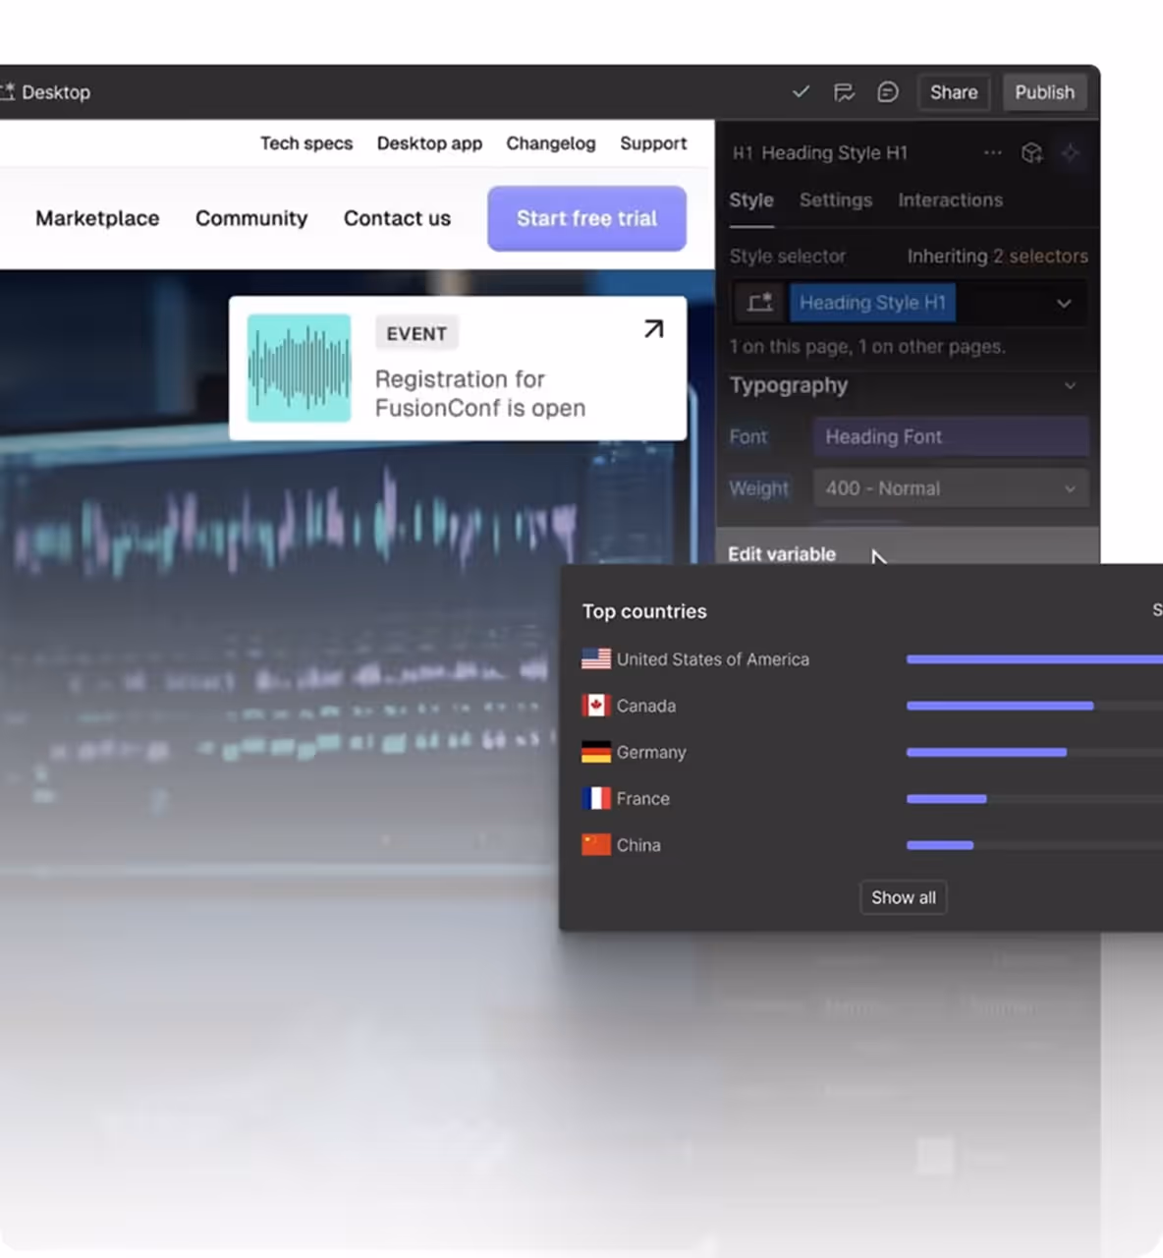Click the H1 tag badge in panel header
This screenshot has width=1163, height=1258.
click(743, 152)
